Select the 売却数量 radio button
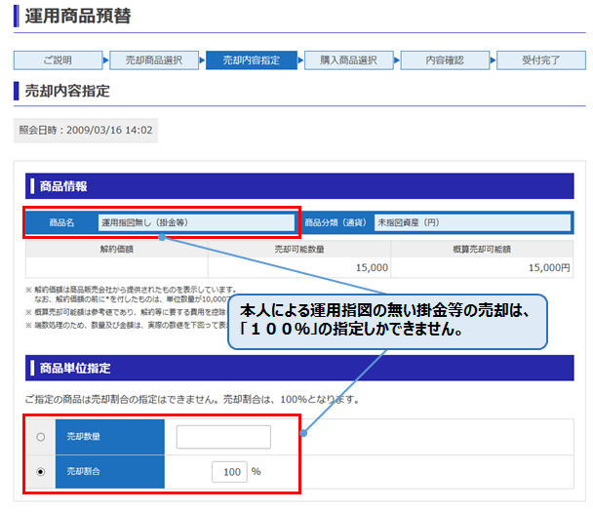The width and height of the screenshot is (593, 512). pos(40,437)
